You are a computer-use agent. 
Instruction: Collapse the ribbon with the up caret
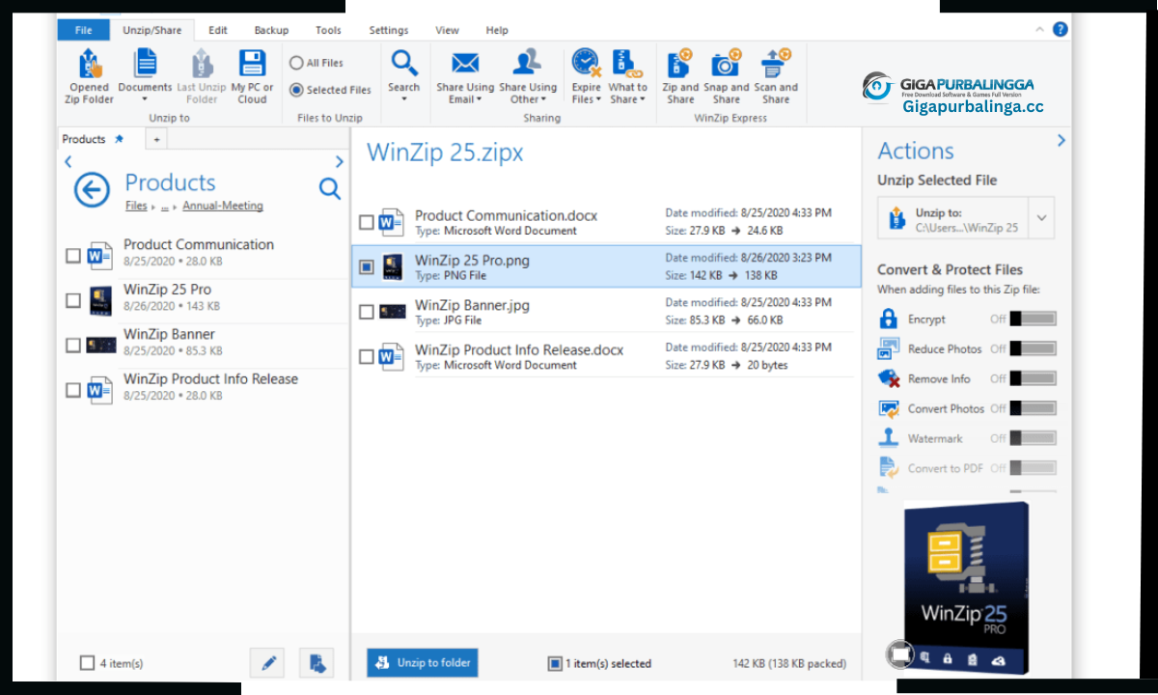(x=1040, y=30)
